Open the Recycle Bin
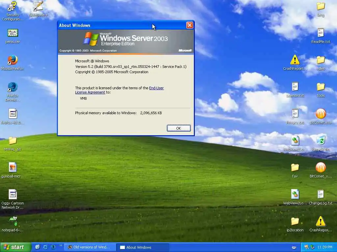 click(321, 144)
